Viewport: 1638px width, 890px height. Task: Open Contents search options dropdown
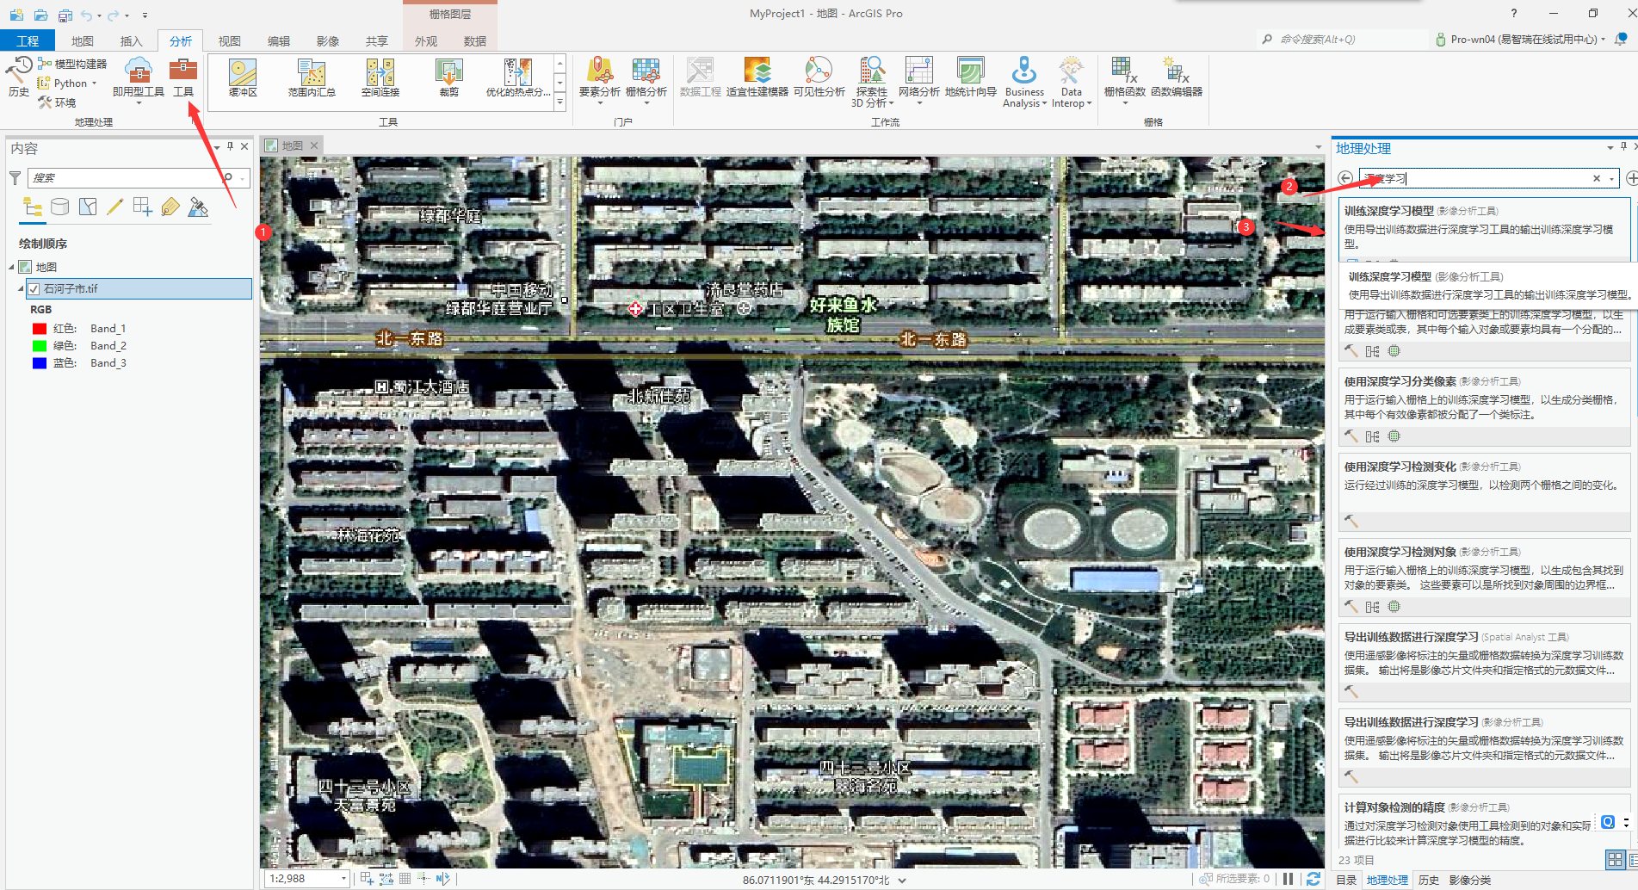244,178
